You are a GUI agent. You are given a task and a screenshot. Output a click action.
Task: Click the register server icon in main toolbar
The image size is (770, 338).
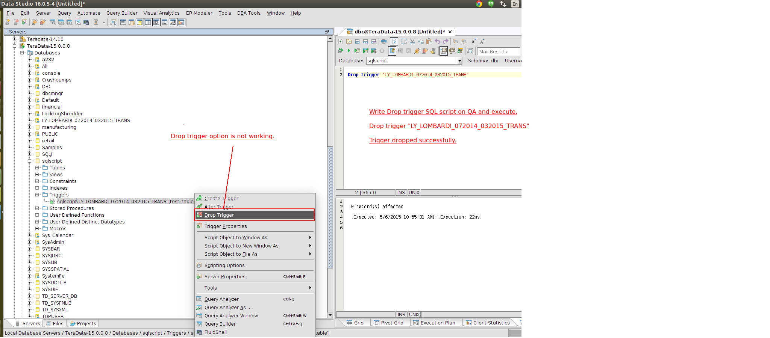[x=8, y=22]
